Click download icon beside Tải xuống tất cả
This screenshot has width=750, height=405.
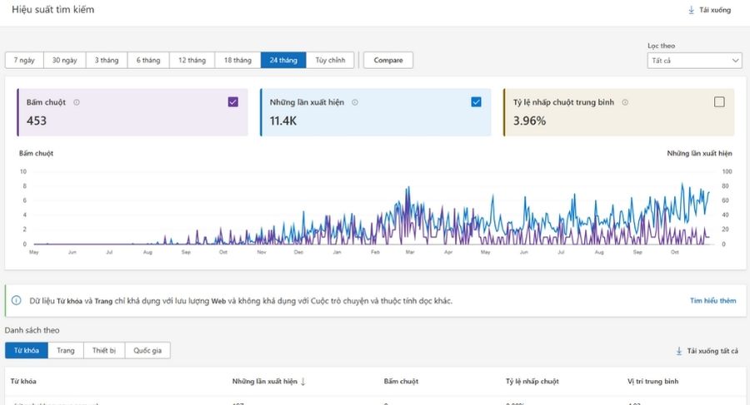(679, 351)
